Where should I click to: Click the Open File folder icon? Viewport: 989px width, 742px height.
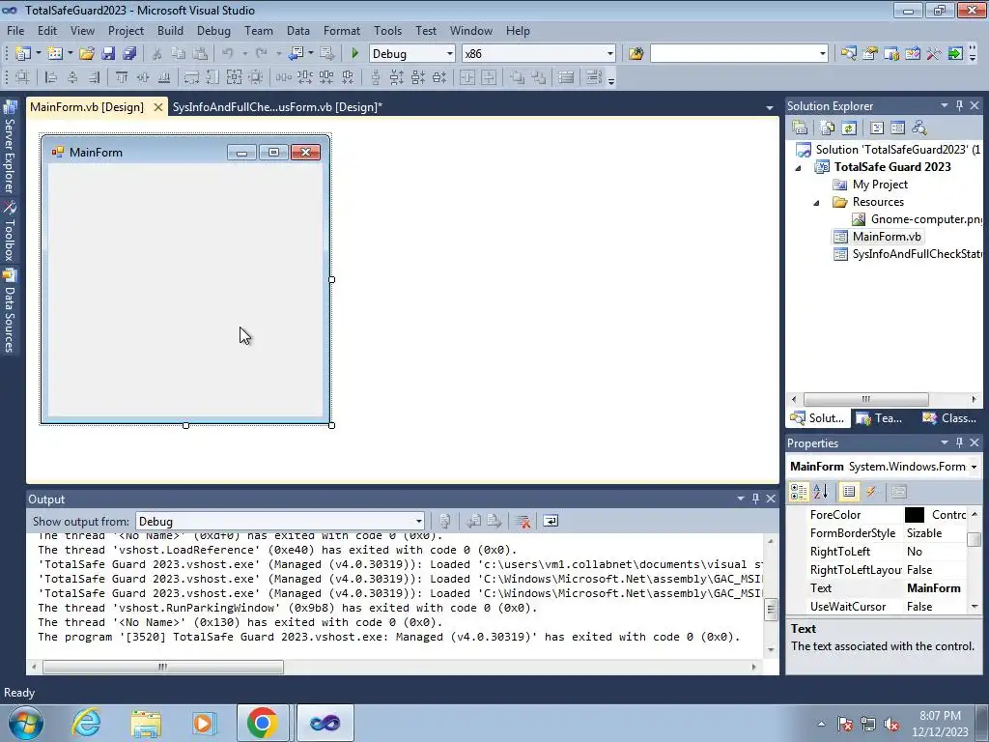click(x=86, y=54)
